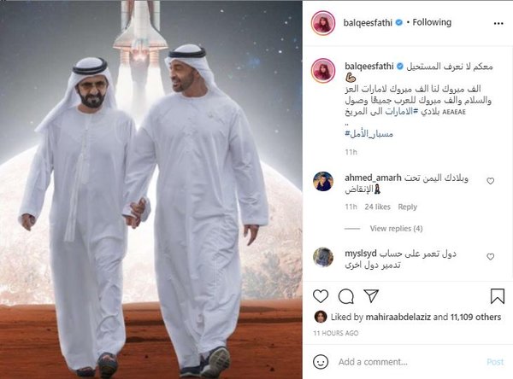Open the three-dots more options menu

click(498, 24)
